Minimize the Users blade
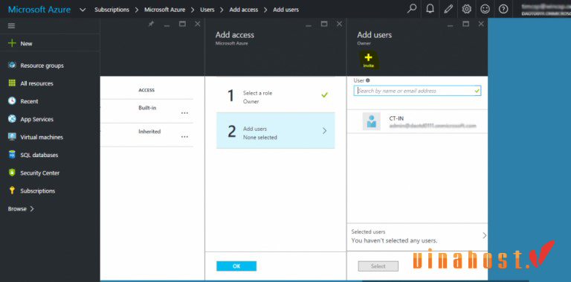 coord(167,25)
